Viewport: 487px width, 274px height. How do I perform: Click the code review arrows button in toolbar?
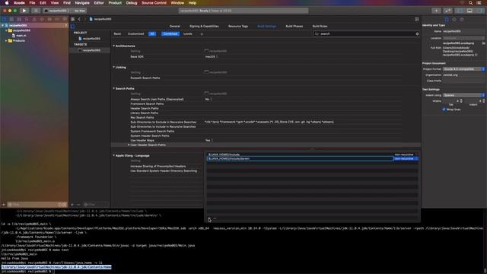(447, 11)
